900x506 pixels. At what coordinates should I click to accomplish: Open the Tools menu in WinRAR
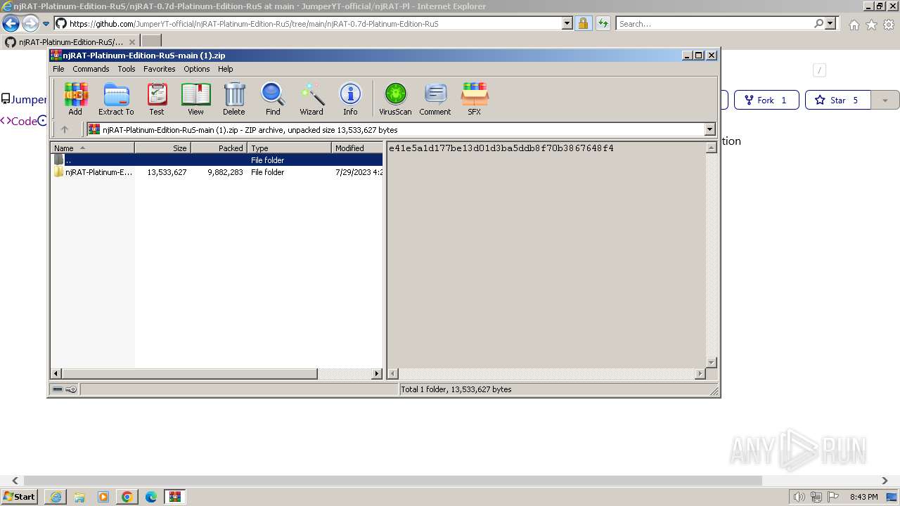click(x=127, y=69)
